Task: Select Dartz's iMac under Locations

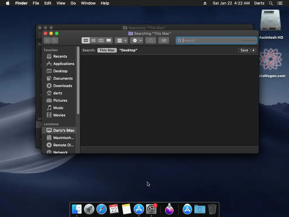Action: pyautogui.click(x=59, y=130)
